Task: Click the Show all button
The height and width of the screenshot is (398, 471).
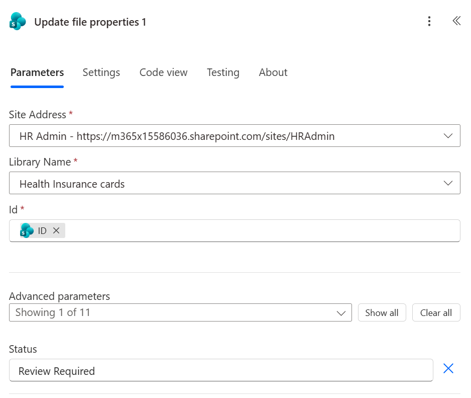Action: tap(382, 312)
